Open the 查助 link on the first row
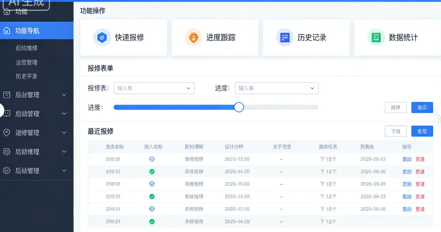Image resolution: width=441 pixels, height=232 pixels. point(406,159)
